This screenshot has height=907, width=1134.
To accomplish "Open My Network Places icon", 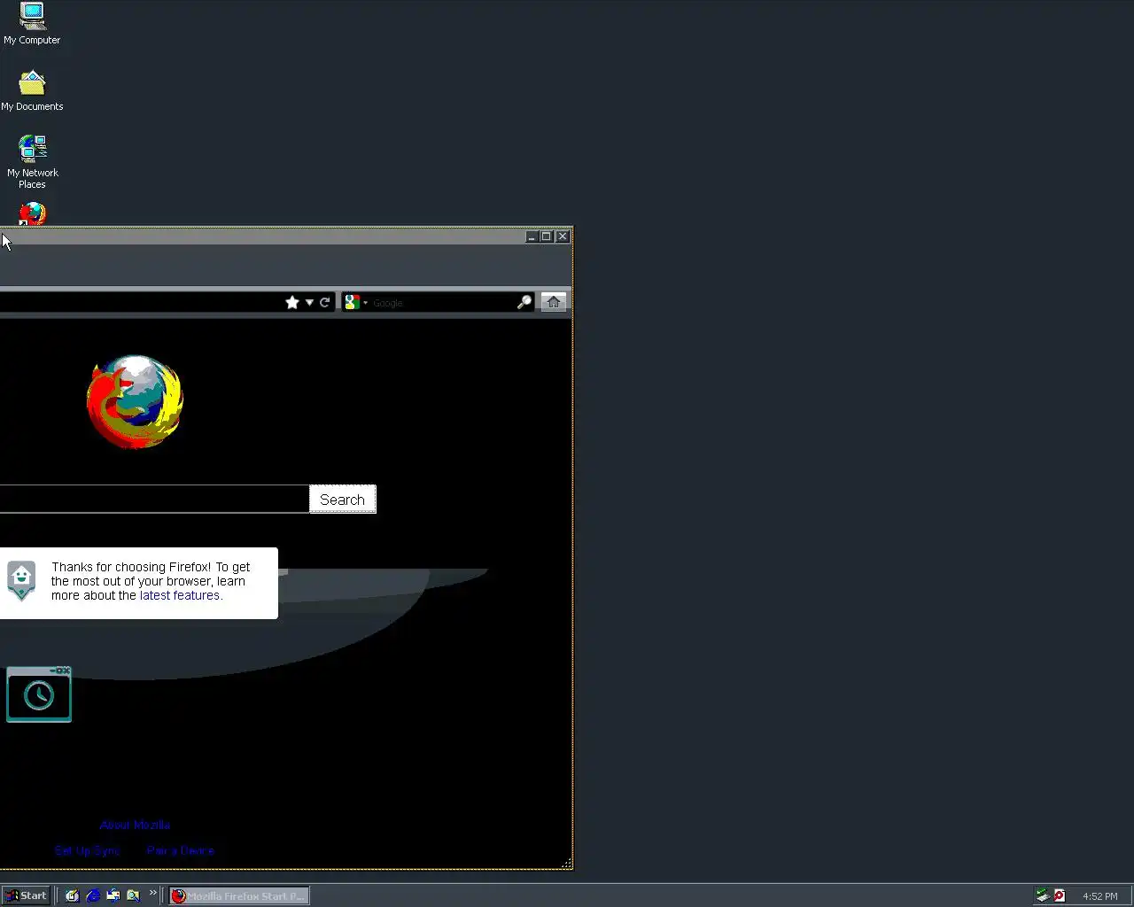I will [32, 160].
